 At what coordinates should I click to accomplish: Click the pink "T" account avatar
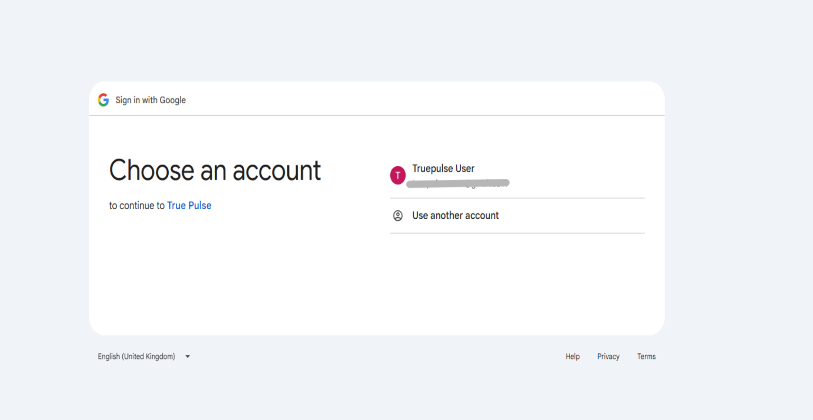(x=397, y=175)
